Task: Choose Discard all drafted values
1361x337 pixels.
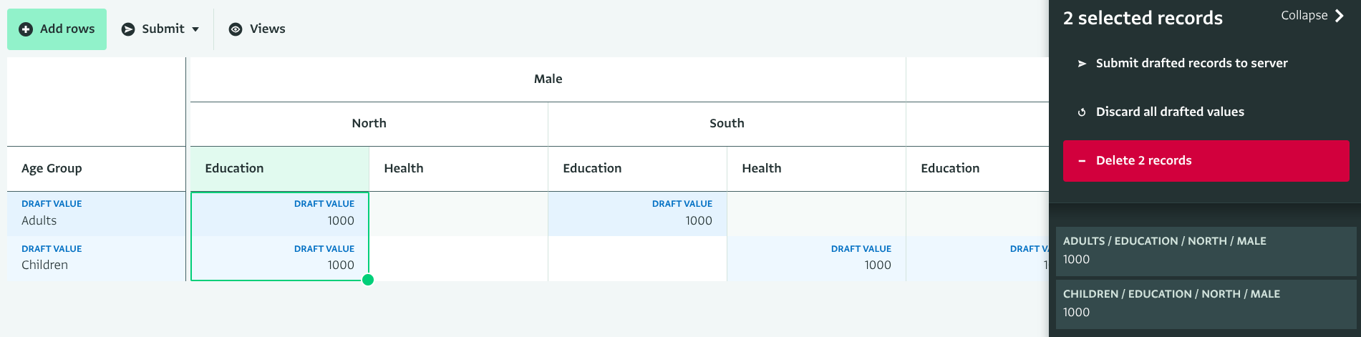Action: coord(1170,112)
